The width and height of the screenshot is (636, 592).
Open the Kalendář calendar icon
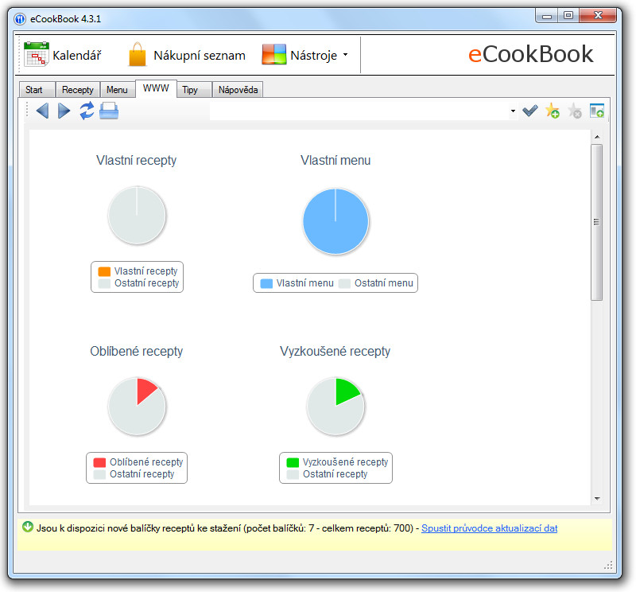(37, 54)
